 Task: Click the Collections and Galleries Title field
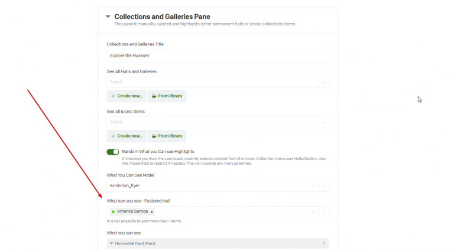click(x=217, y=56)
